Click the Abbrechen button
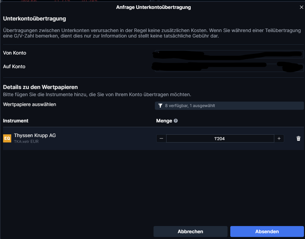Image resolution: width=305 pixels, height=239 pixels. click(x=190, y=231)
